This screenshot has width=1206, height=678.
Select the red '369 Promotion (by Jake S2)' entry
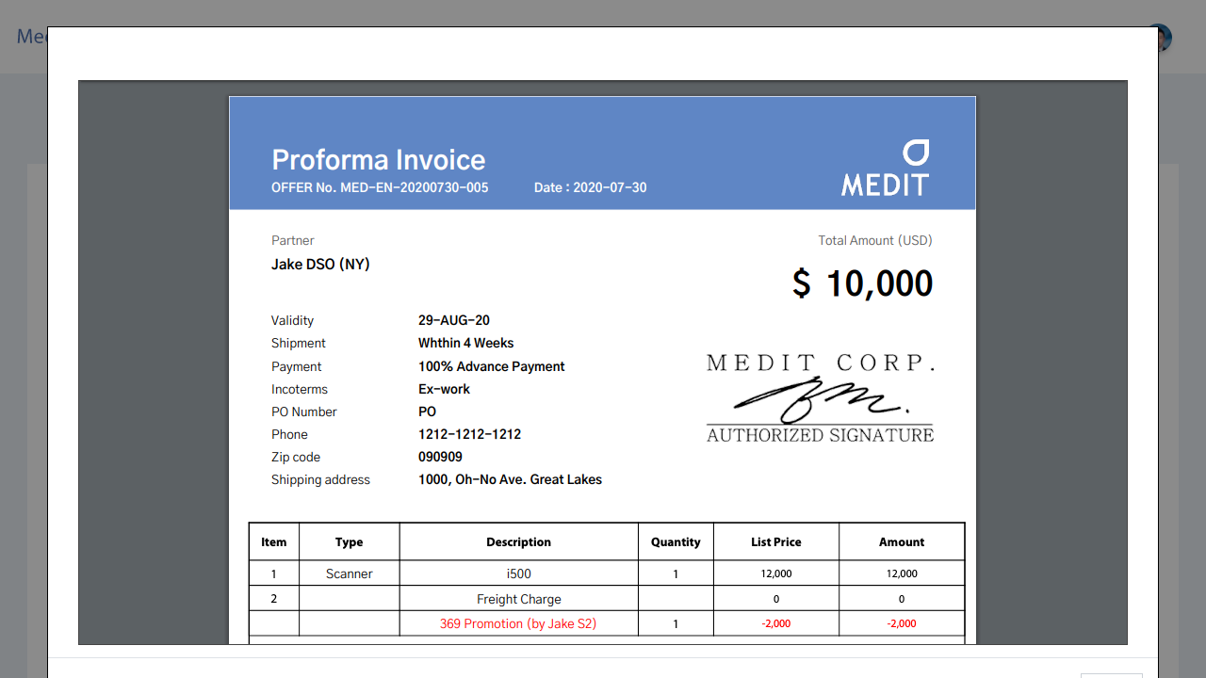coord(518,622)
